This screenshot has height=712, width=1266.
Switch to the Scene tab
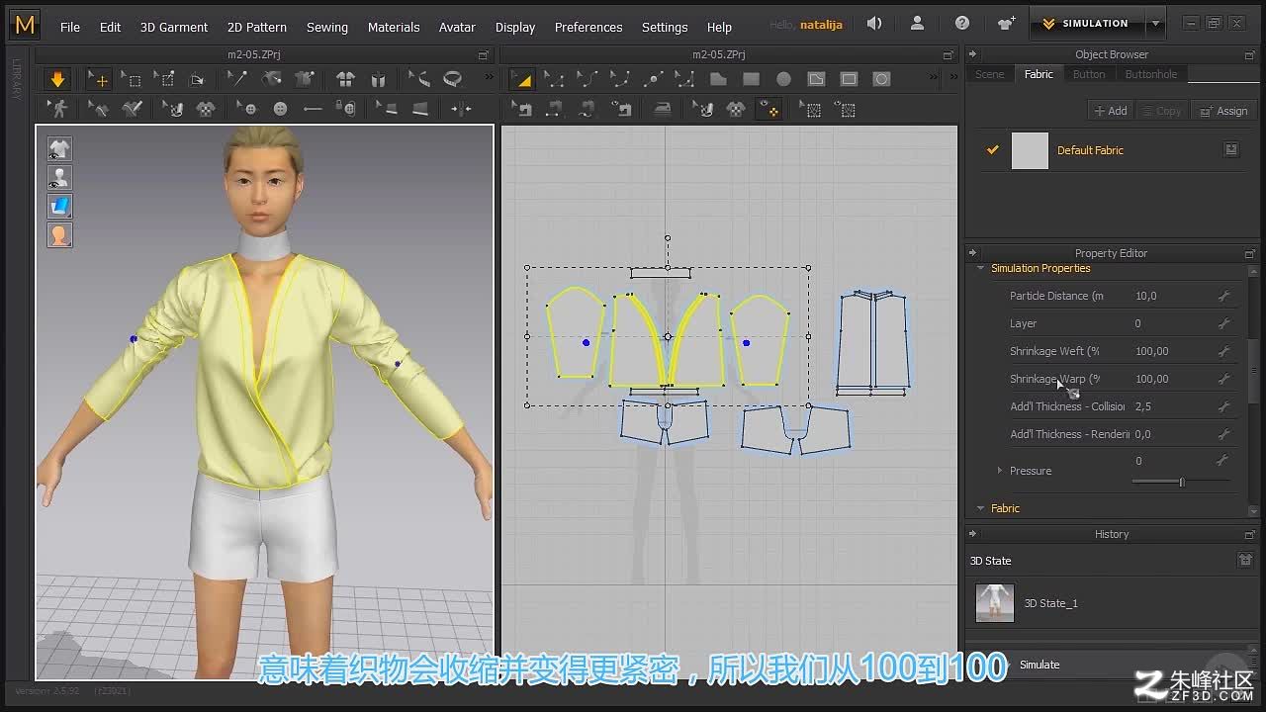(x=990, y=74)
